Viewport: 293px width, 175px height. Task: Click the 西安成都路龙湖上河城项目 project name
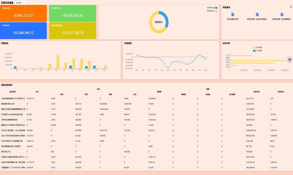tap(11, 146)
